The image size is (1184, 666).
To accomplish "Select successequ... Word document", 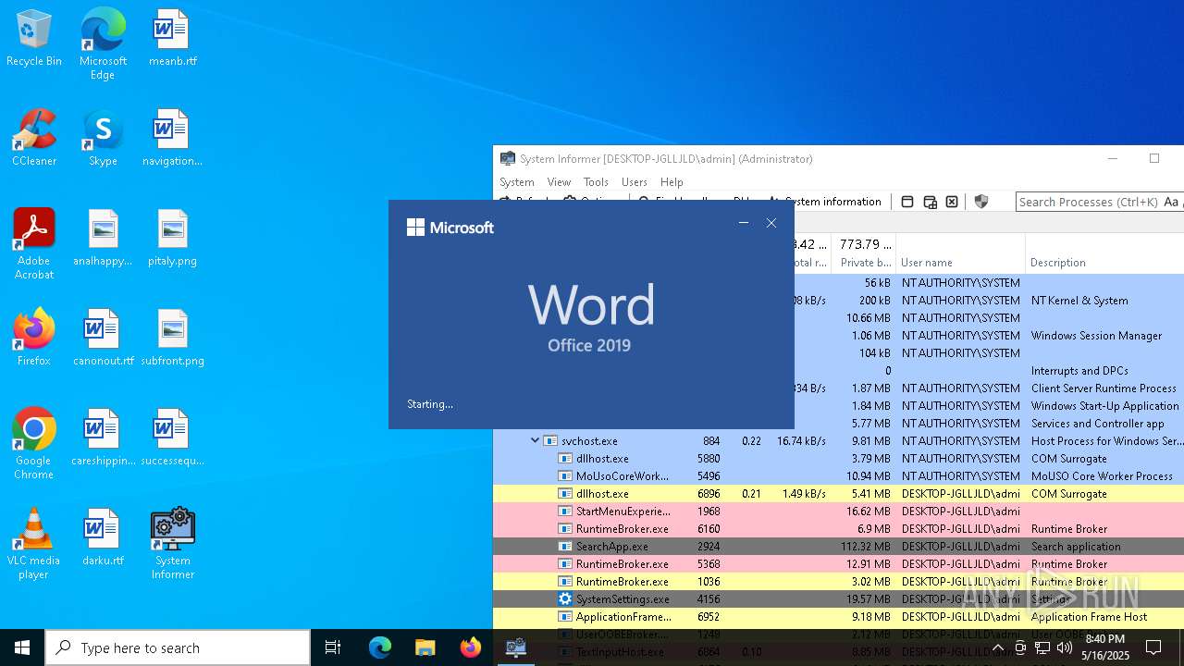I will click(172, 438).
